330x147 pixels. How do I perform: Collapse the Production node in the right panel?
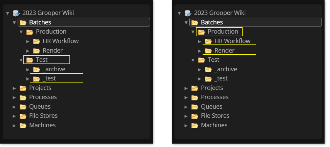[193, 32]
